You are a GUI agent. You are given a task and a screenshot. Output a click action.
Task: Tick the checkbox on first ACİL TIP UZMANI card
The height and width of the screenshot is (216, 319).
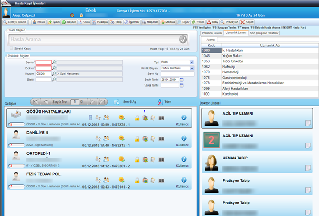(308, 123)
